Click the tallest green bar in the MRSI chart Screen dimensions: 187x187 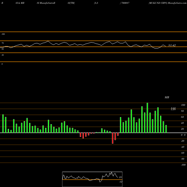(x=147, y=118)
